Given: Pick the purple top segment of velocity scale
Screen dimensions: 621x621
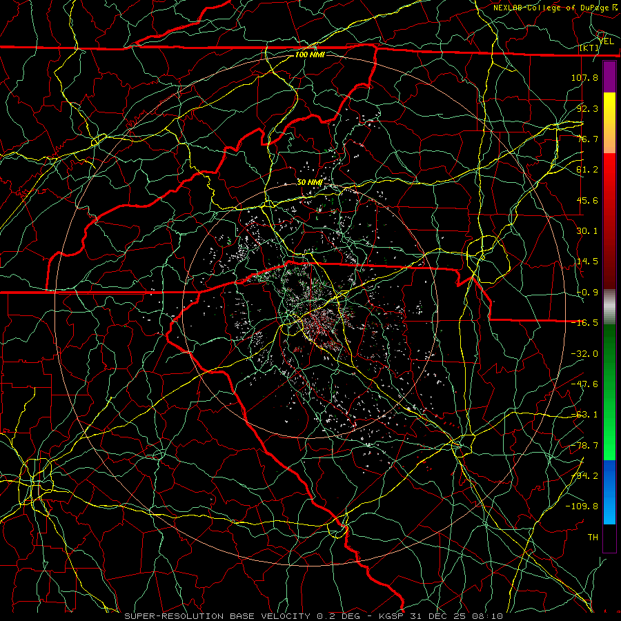Looking at the screenshot, I should tap(609, 77).
